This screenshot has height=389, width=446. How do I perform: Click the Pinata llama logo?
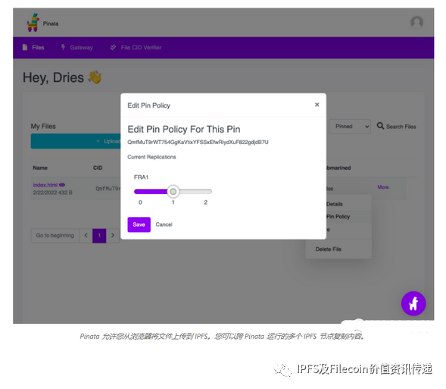point(33,23)
